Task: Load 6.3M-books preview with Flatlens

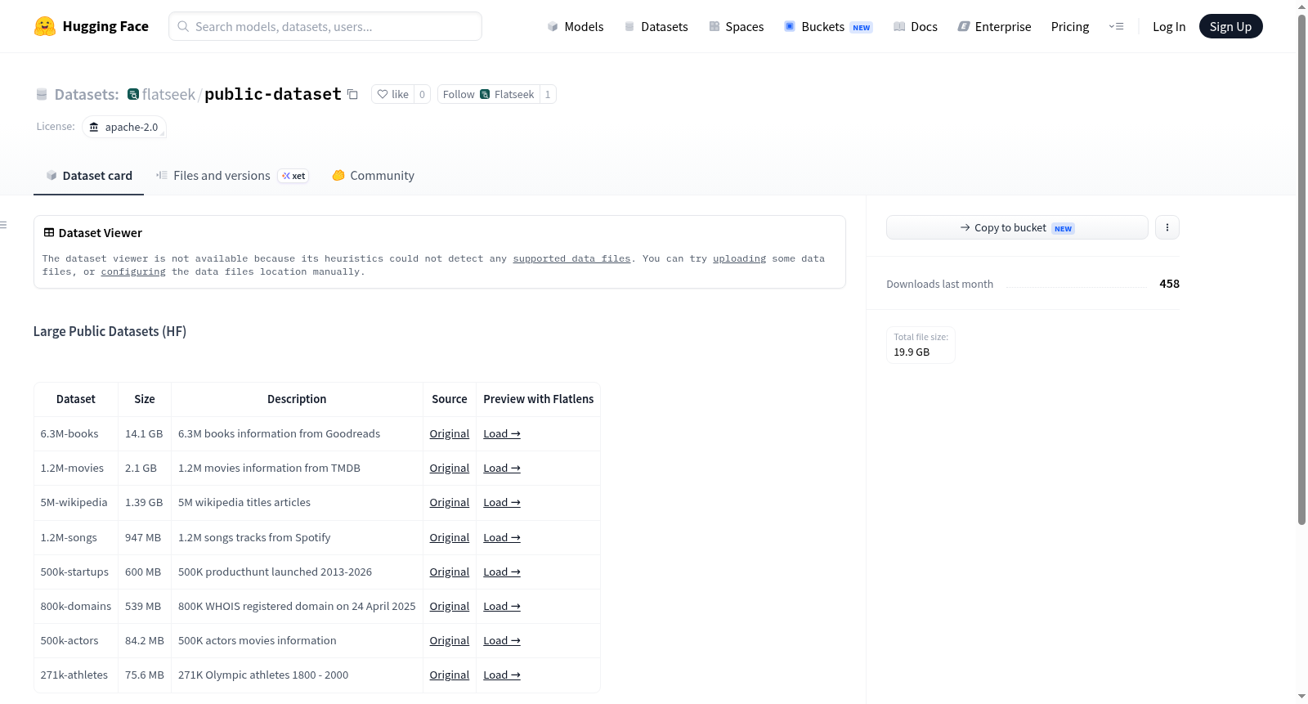Action: [x=502, y=433]
